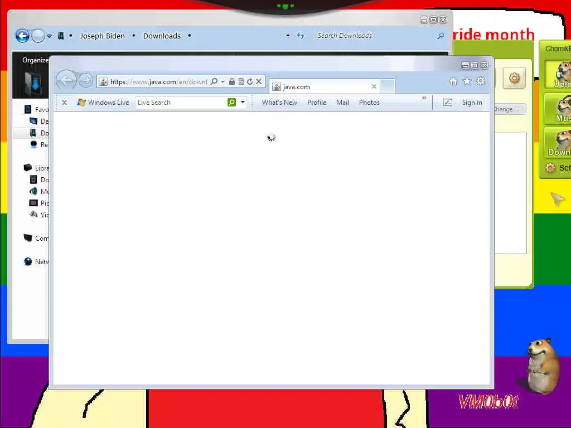The image size is (571, 428).
Task: Expand the Live Search options dropdown
Action: (243, 103)
